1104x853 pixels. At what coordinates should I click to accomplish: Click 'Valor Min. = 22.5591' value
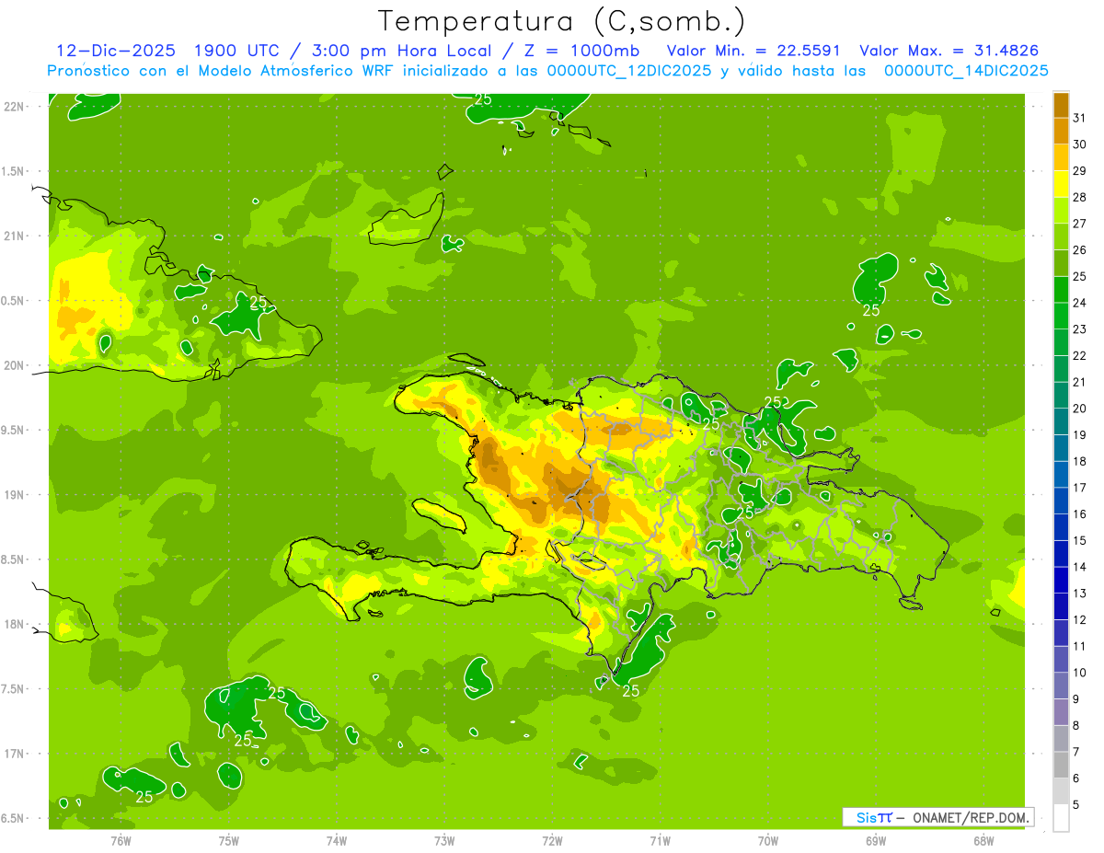point(753,50)
